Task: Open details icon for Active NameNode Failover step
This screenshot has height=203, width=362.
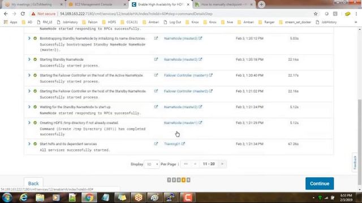Action: (x=156, y=75)
